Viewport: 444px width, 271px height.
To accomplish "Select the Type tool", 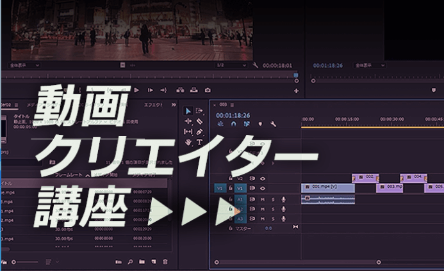I will (x=199, y=142).
